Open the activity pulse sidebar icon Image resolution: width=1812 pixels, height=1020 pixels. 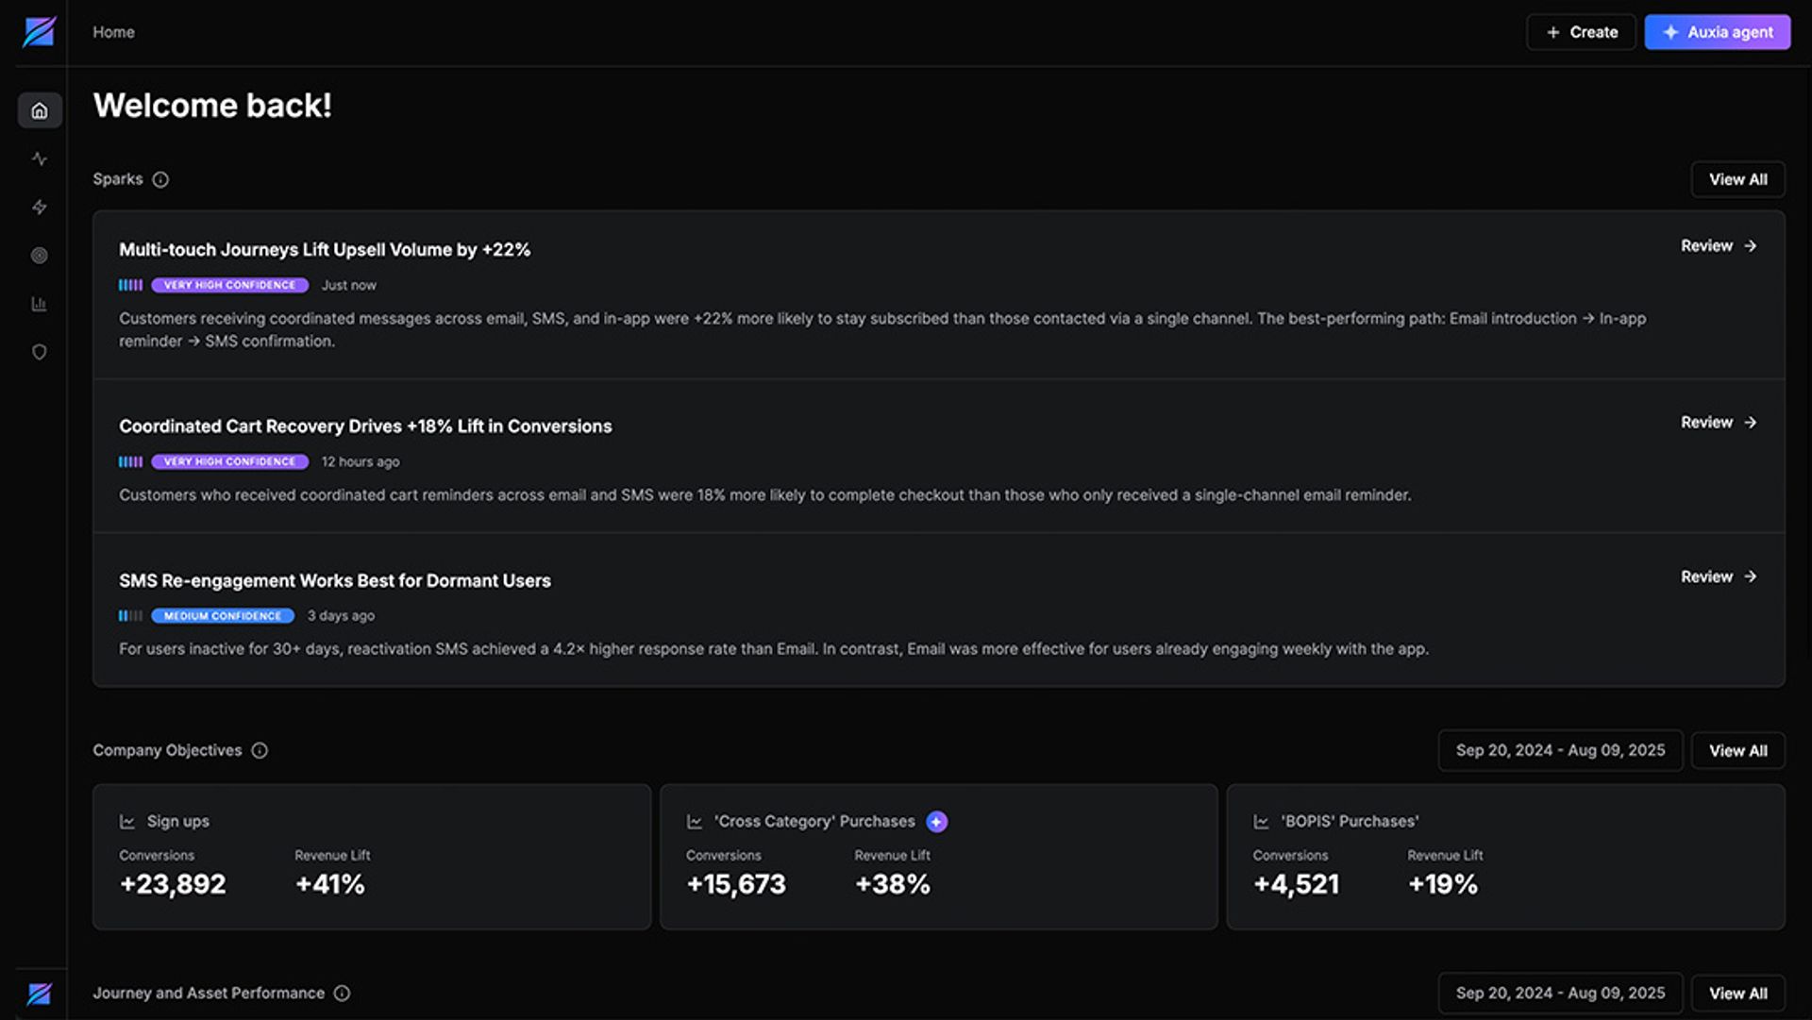click(40, 159)
